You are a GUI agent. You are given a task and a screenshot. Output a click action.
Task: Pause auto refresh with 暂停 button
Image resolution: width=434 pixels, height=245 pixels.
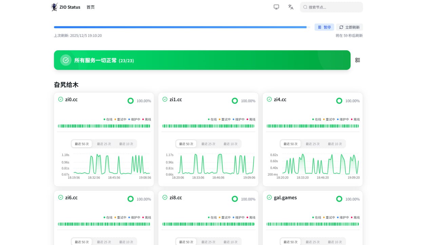tap(324, 27)
